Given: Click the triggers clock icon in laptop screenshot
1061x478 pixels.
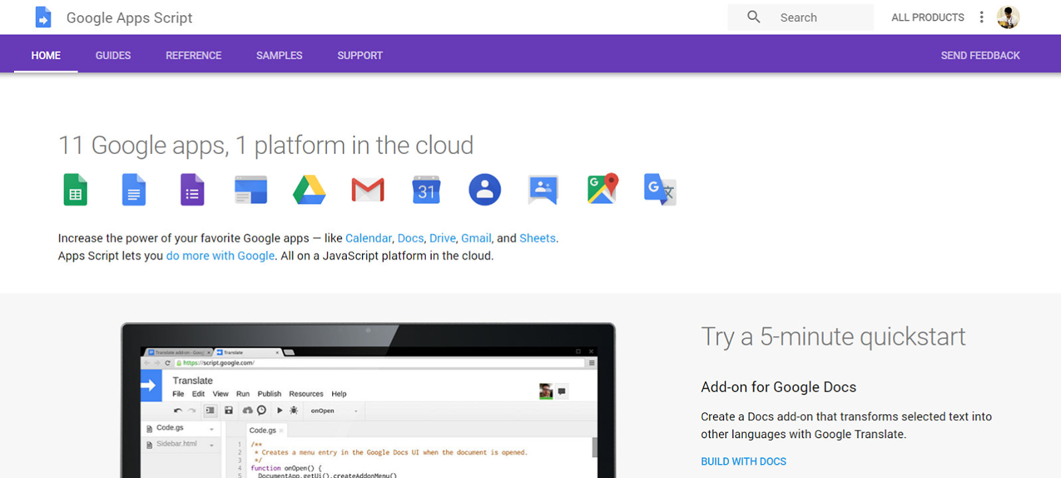Looking at the screenshot, I should tap(262, 410).
